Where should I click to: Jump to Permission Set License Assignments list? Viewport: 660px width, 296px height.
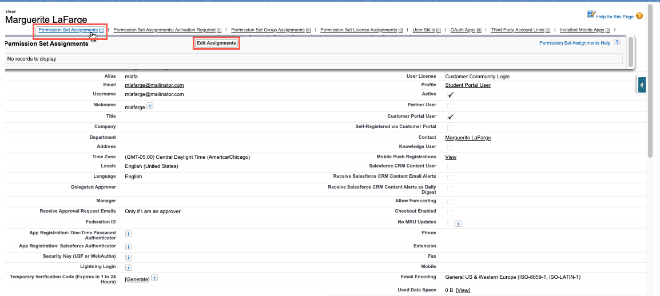click(x=358, y=30)
